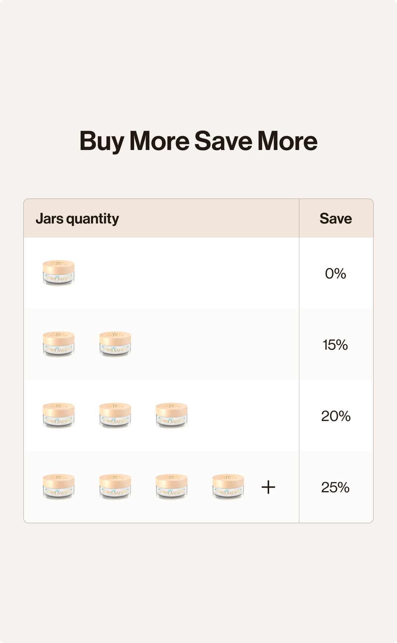Click the fourth jar in the 25% row

[x=228, y=487]
